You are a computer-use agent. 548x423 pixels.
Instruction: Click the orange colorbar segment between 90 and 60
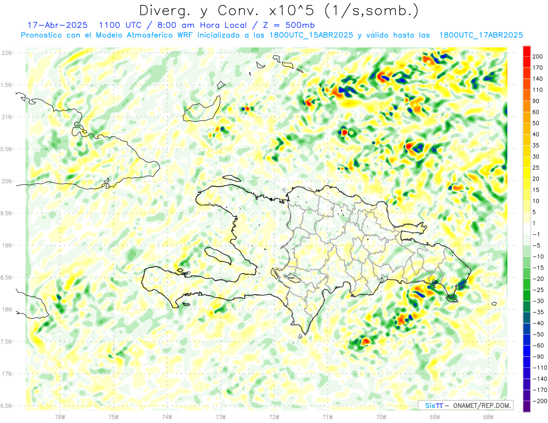click(x=527, y=106)
